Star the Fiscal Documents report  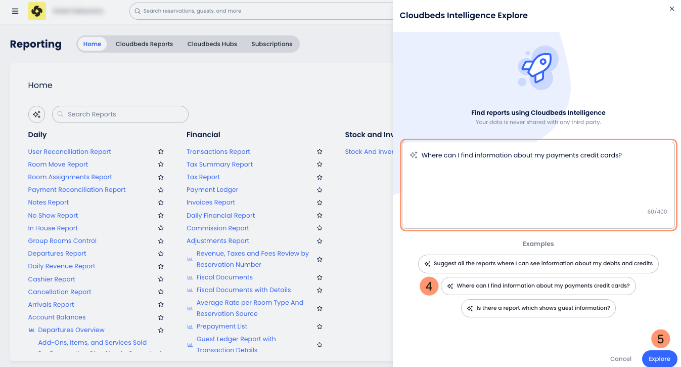[x=320, y=277]
